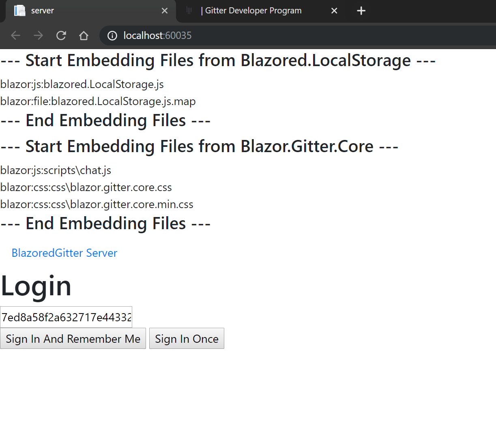Close the Gitter Developer Program tab
The image size is (496, 432).
334,11
